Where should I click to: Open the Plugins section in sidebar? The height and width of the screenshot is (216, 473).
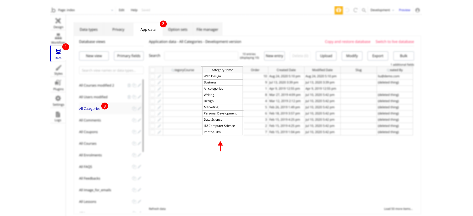coord(58,85)
